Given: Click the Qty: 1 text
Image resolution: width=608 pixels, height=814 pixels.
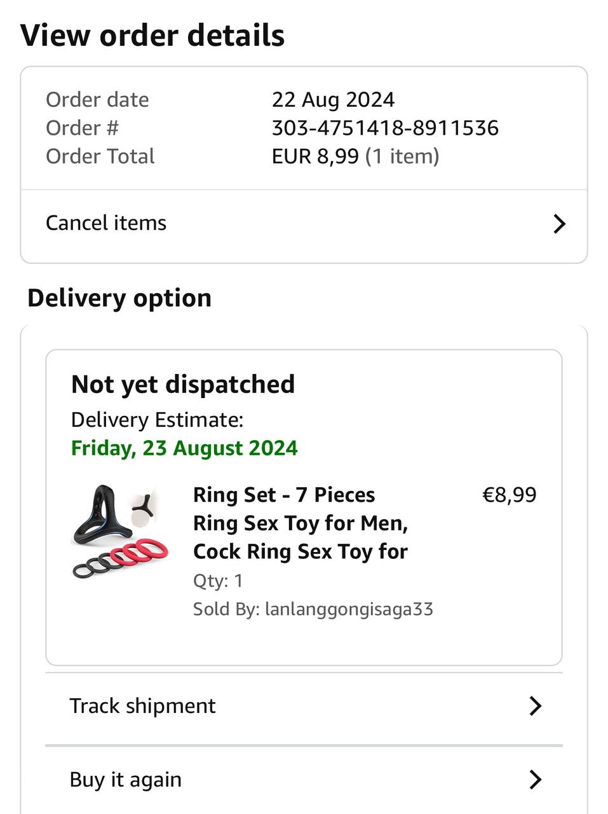Looking at the screenshot, I should point(218,581).
